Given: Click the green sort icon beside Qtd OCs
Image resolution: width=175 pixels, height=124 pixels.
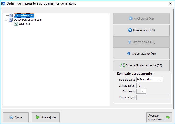Looking at the screenshot, I should pyautogui.click(x=16, y=24).
